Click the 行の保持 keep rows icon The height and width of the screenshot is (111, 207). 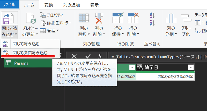118,19
